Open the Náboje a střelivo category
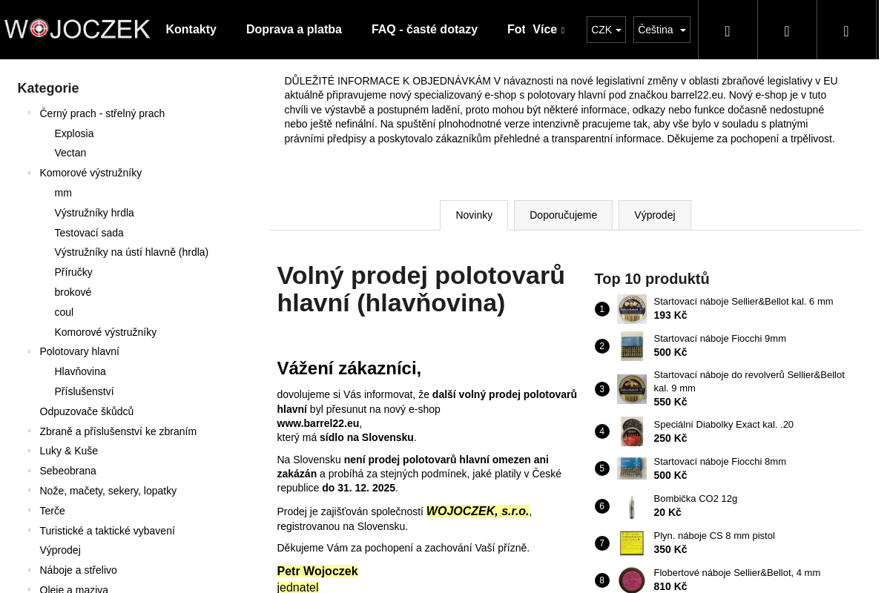 [x=78, y=570]
